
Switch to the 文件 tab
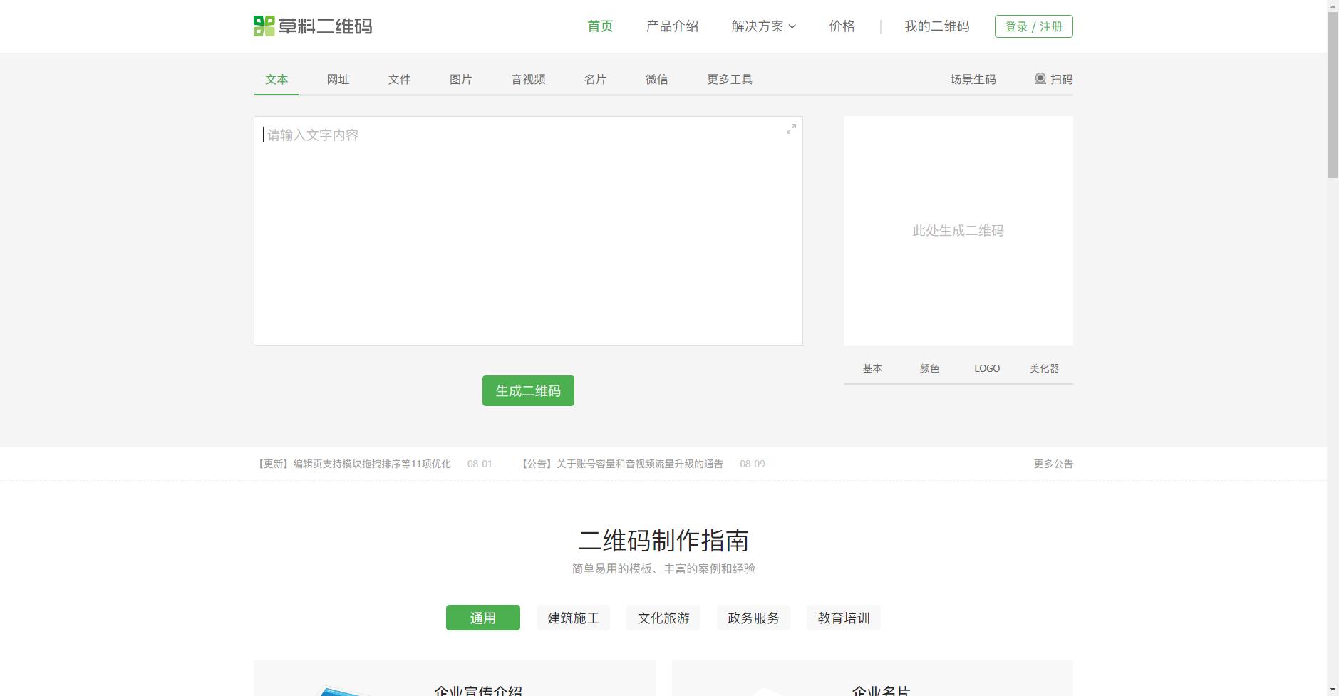point(398,79)
